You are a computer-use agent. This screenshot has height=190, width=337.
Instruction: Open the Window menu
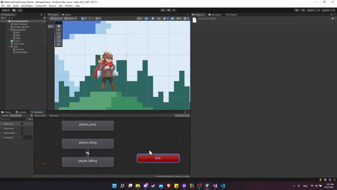69,6
